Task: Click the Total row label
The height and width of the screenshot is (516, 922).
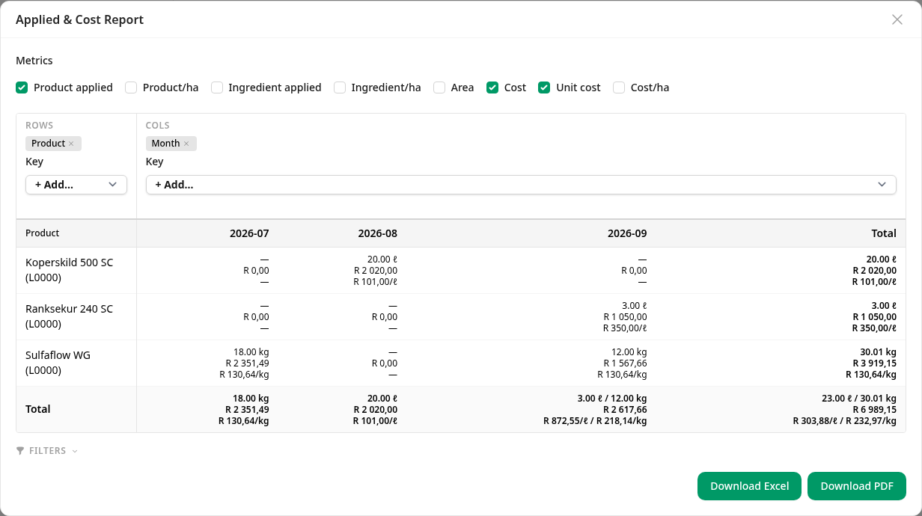Action: pos(38,409)
